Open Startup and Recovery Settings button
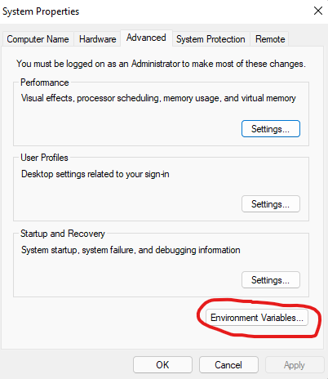 pos(271,280)
